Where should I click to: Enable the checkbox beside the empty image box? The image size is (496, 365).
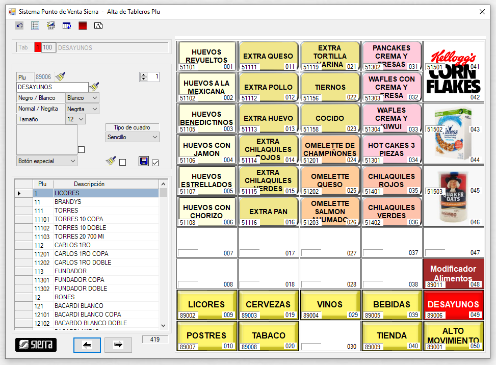click(x=81, y=149)
